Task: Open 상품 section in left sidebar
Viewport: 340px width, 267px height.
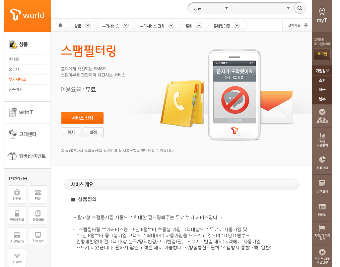Action: coord(19,44)
